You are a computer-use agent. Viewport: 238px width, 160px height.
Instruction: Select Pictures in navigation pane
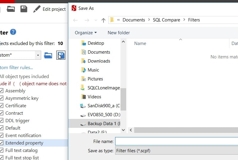(x=95, y=79)
